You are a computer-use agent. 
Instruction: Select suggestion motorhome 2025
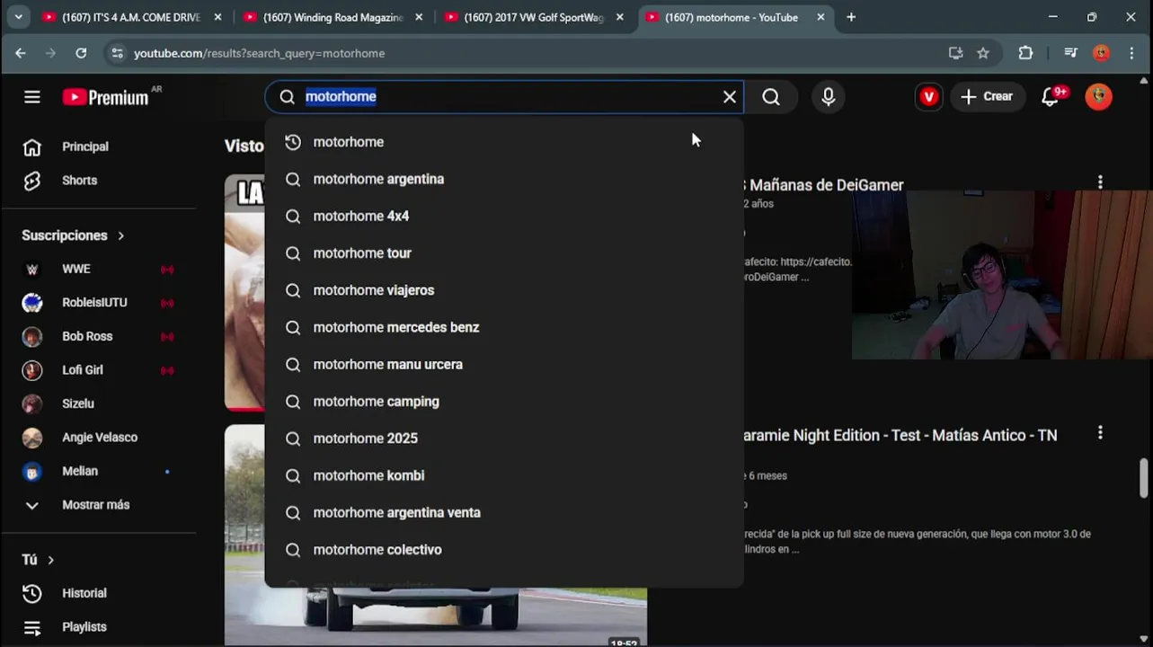point(504,439)
